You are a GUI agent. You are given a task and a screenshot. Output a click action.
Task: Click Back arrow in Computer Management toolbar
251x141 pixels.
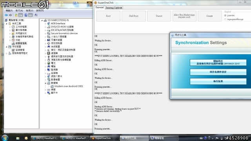coord(6,15)
